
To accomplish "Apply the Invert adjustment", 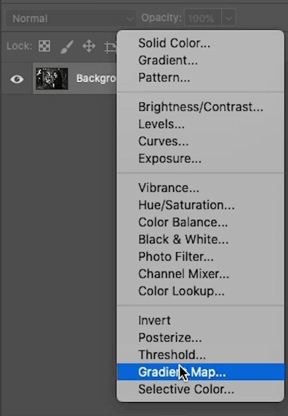I will click(x=155, y=320).
